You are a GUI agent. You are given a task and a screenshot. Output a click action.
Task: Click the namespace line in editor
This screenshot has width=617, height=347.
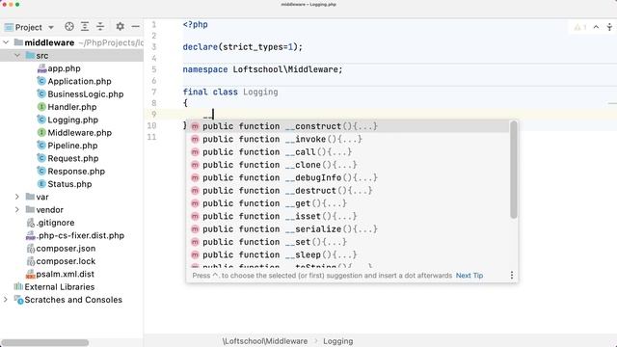click(262, 69)
